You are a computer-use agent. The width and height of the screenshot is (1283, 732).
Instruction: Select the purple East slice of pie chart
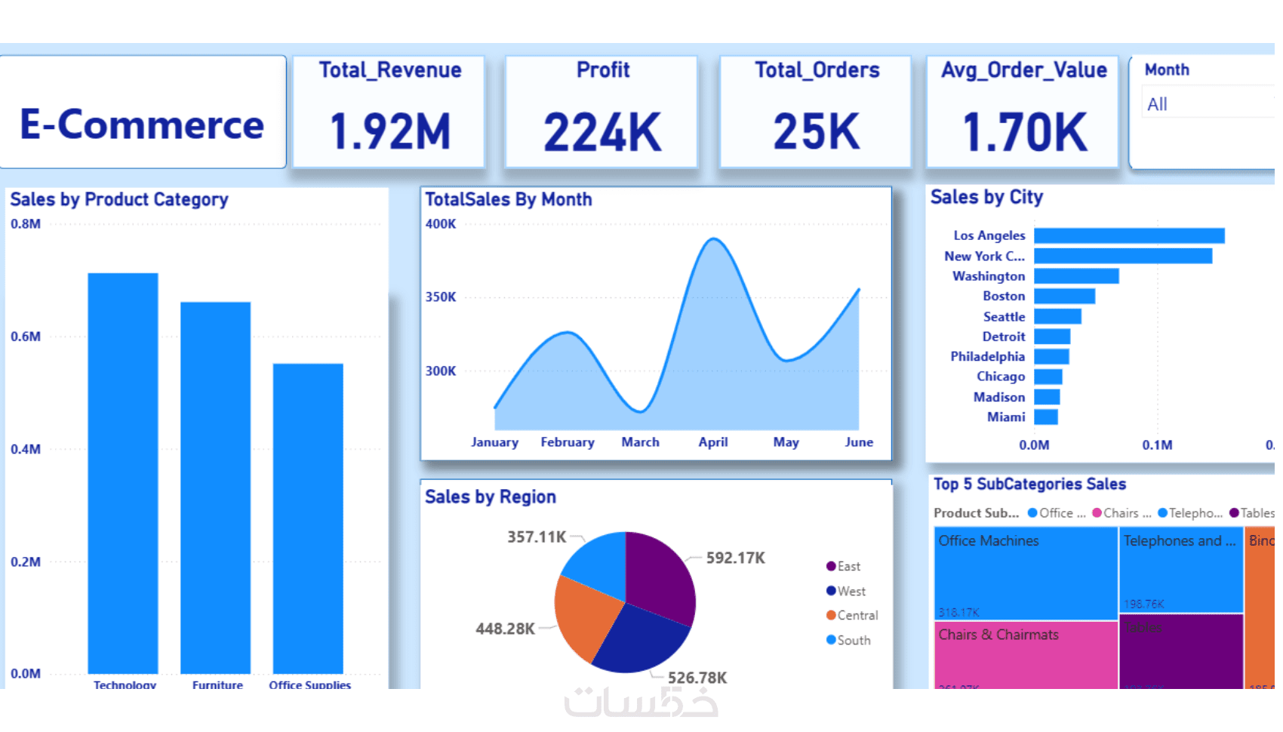pyautogui.click(x=660, y=574)
